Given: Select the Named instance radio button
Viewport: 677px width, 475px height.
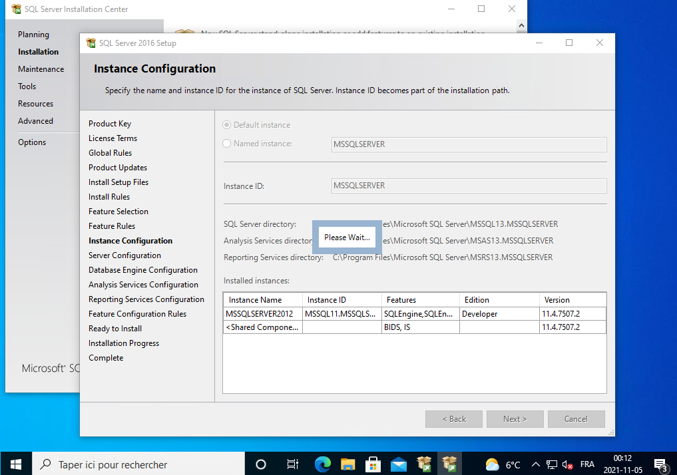Looking at the screenshot, I should point(227,144).
